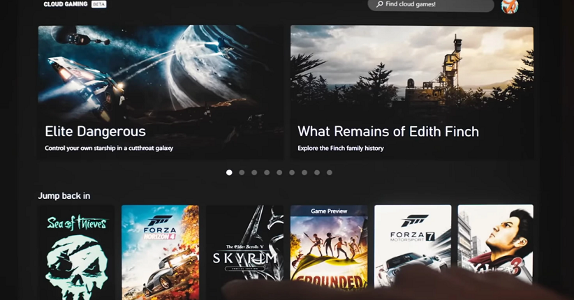Go to the fourth carousel page dot
The image size is (574, 300).
click(x=267, y=172)
